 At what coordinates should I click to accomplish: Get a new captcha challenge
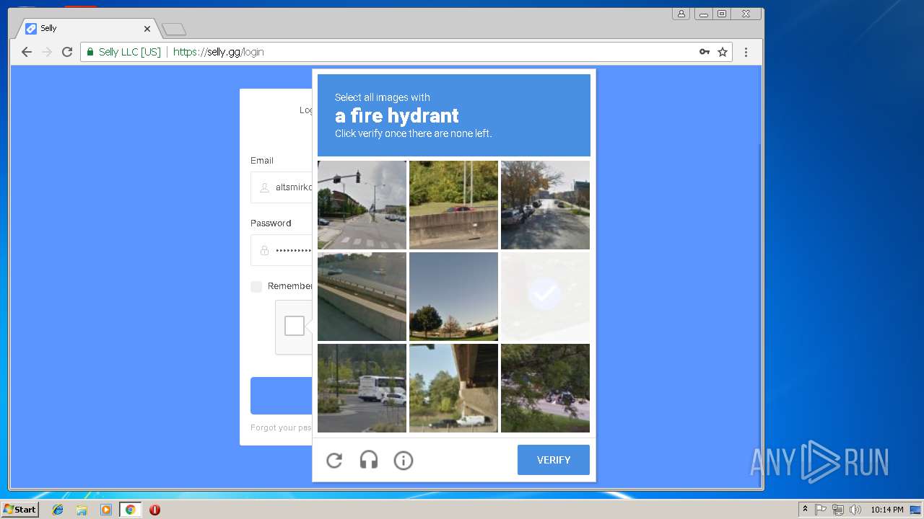(334, 460)
